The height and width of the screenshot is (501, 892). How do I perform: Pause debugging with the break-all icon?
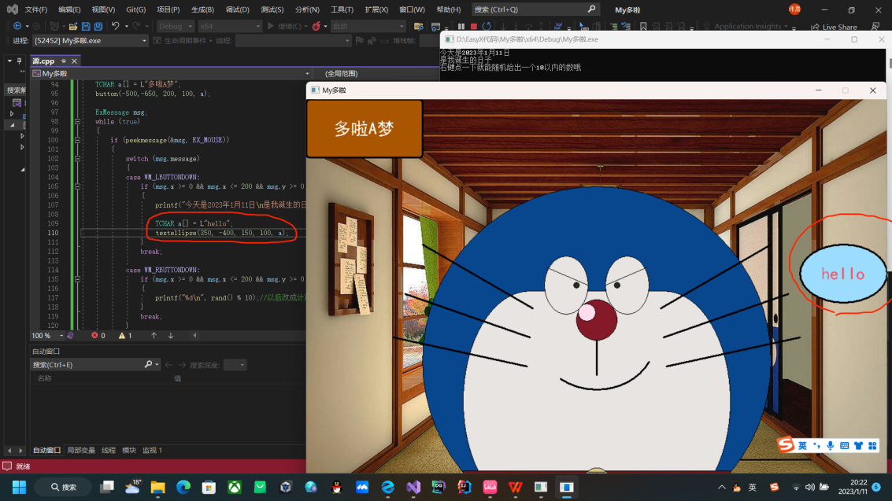(x=461, y=26)
